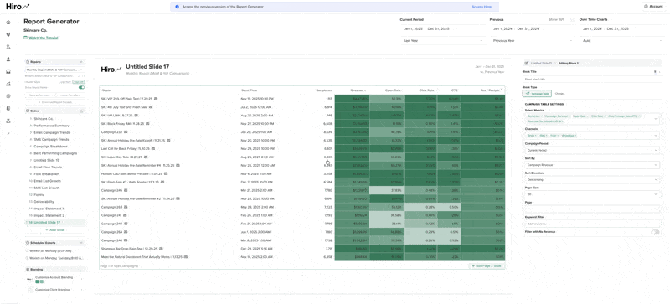Open the flask sidebar icon
670x304 pixels.
[8, 121]
